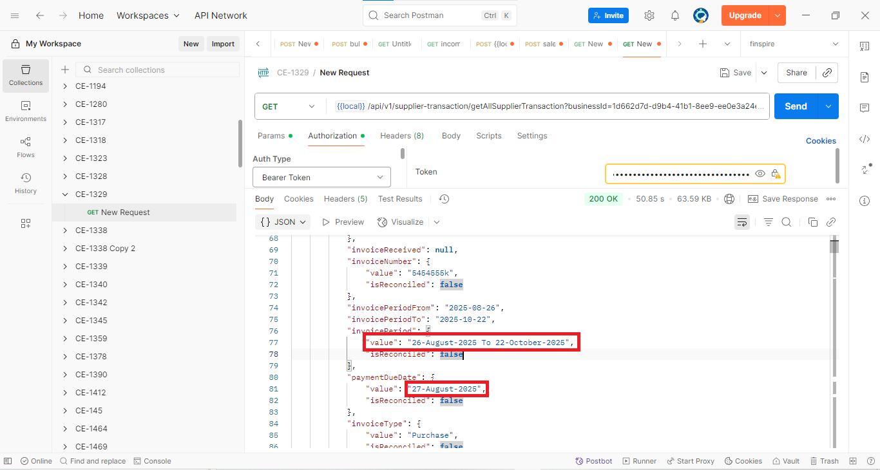Click the Search collections field
The height and width of the screenshot is (470, 880).
click(158, 70)
